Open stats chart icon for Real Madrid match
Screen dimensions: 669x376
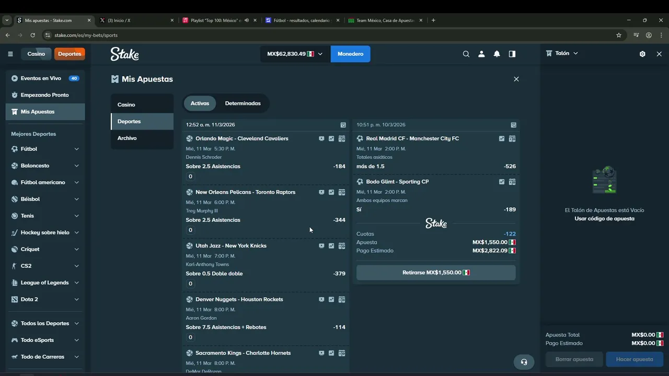(x=502, y=138)
